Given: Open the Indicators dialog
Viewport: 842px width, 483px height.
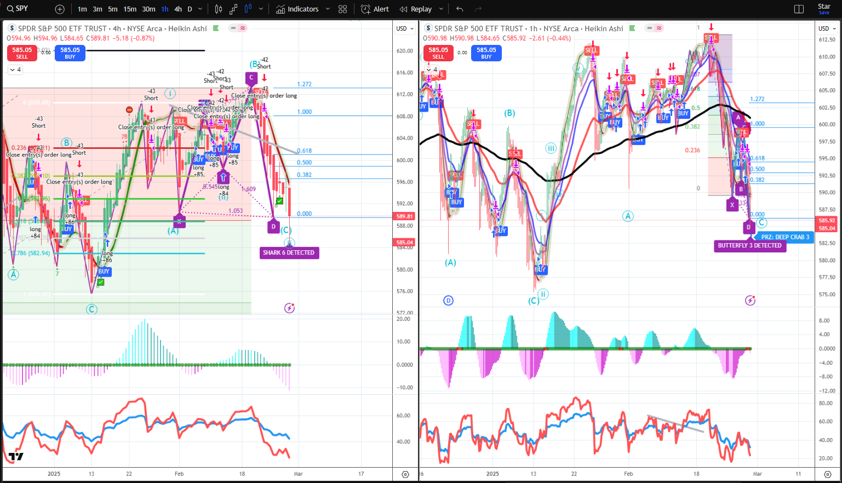Looking at the screenshot, I should [x=297, y=9].
